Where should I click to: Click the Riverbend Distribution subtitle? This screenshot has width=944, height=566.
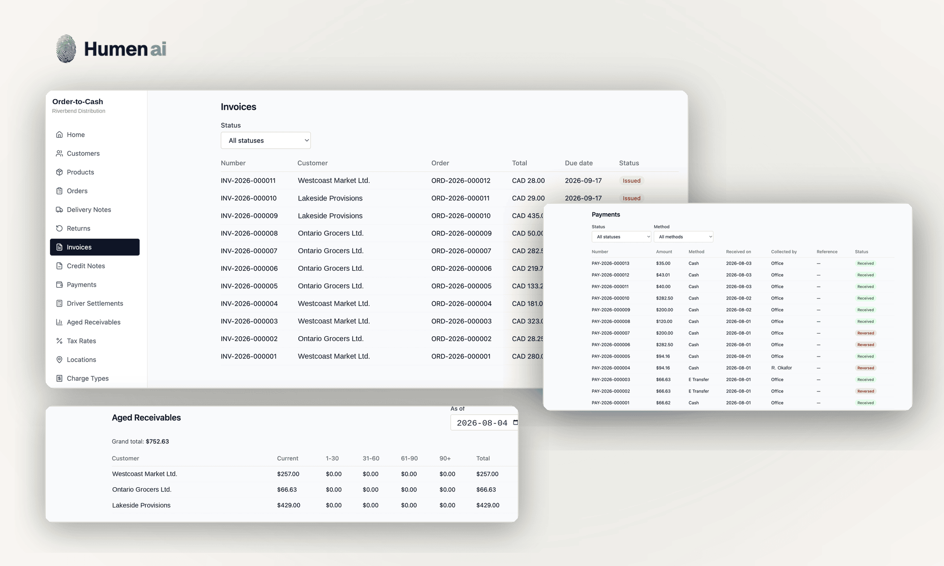[x=79, y=111]
